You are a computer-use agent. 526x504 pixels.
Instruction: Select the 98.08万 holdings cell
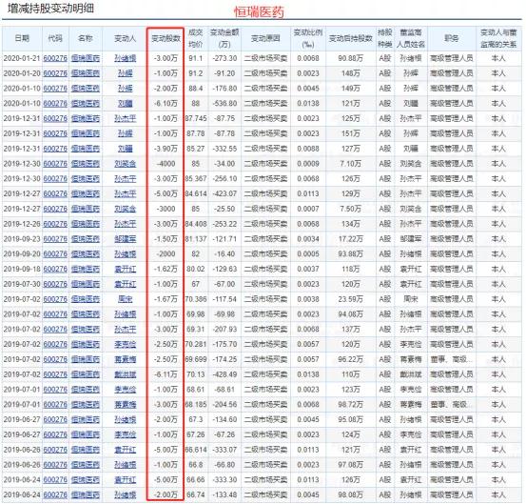(351, 494)
